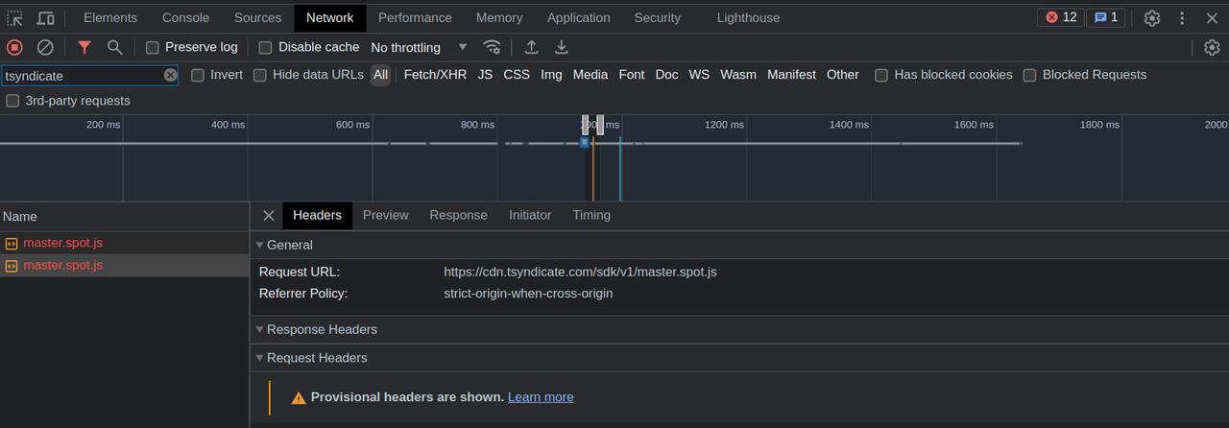The image size is (1229, 428).
Task: Check Has blocked cookies
Action: click(881, 75)
